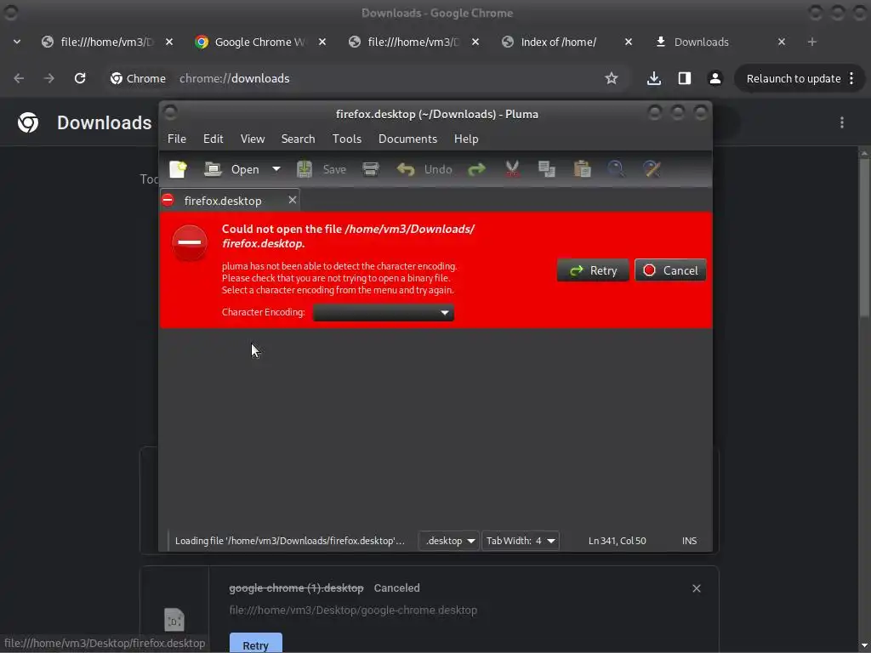Copy selection using the copy icon
Screen dimensions: 871x653
(x=547, y=169)
